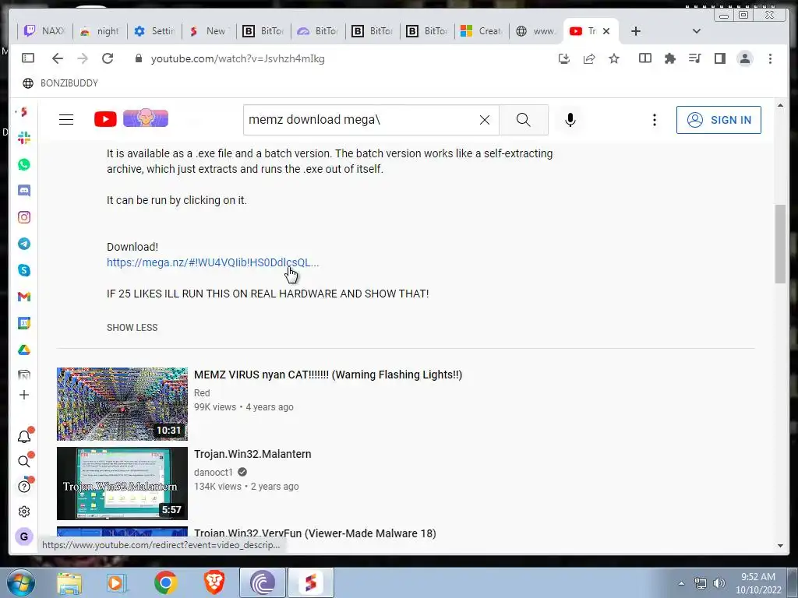Switch to the www tab

(x=536, y=31)
